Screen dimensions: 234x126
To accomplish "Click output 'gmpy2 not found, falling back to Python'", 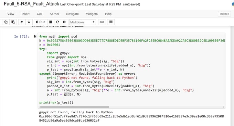I will pos(76,112).
